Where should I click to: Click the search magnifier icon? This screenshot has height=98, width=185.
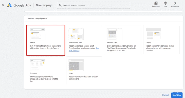click(x=60, y=5)
